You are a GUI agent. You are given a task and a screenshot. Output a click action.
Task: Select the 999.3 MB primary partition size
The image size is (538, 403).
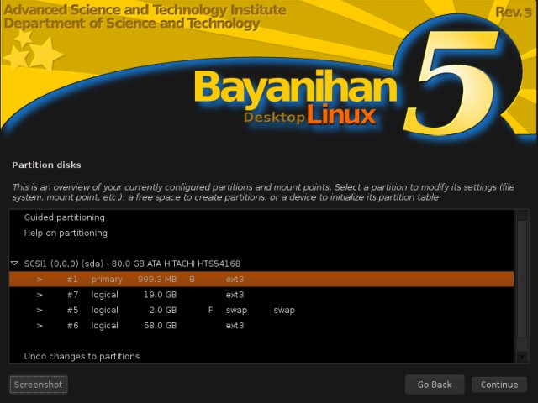tap(157, 279)
